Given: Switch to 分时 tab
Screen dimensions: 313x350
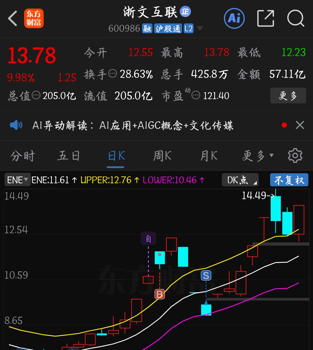Looking at the screenshot, I should 22,156.
